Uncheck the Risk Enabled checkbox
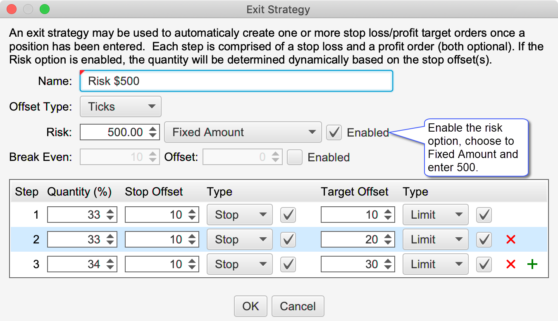 [334, 132]
